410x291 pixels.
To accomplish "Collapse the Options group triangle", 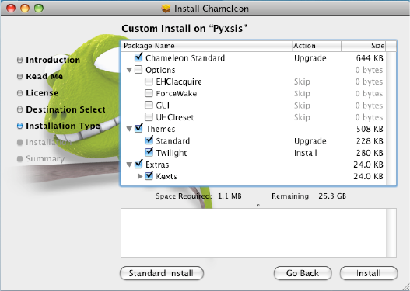I will (129, 70).
